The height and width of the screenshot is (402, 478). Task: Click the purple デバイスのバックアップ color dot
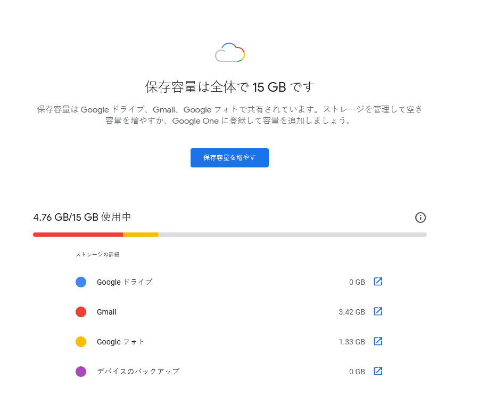[81, 372]
